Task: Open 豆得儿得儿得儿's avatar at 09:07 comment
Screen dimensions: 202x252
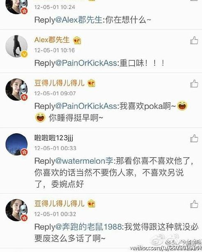Action: tap(16, 89)
